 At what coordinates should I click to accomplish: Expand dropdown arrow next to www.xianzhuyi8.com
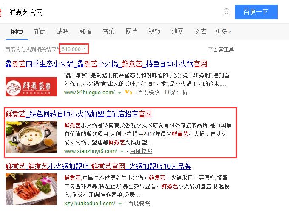coord(122,152)
